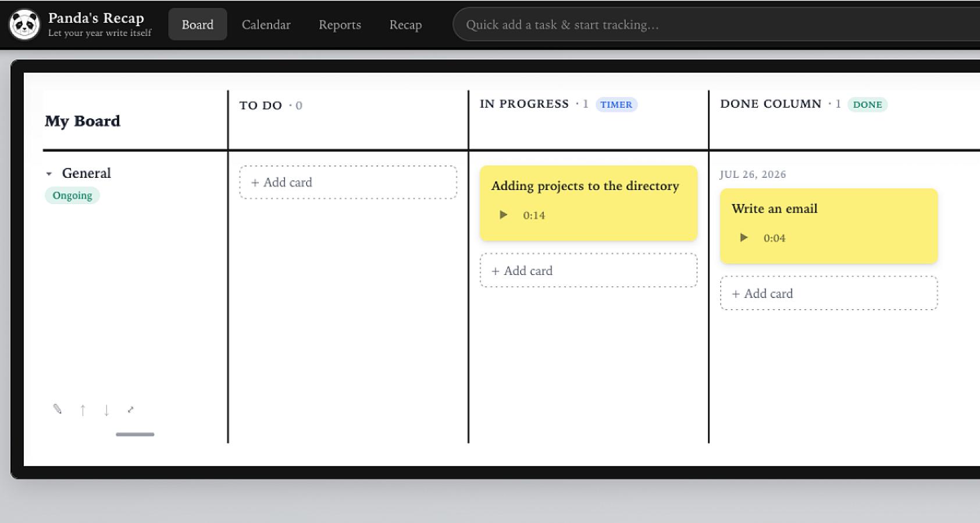Image resolution: width=980 pixels, height=523 pixels.
Task: Click the expand diagonal arrow icon
Action: pyautogui.click(x=130, y=410)
